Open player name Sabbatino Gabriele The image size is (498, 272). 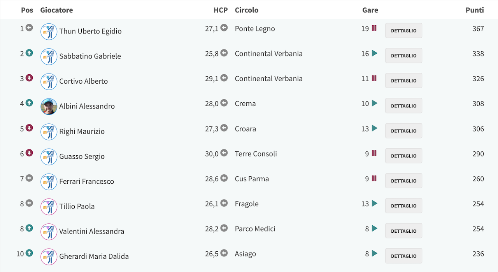point(90,56)
